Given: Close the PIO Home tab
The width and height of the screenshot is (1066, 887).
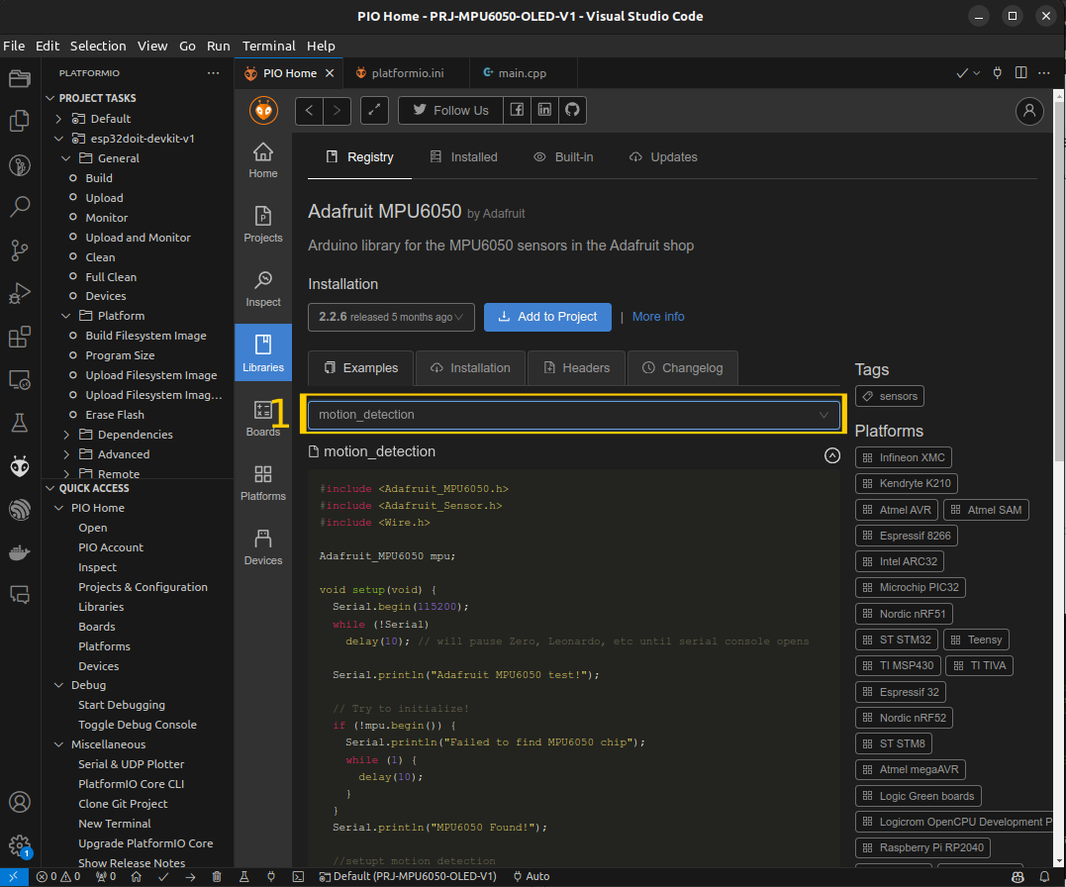Looking at the screenshot, I should pos(330,73).
